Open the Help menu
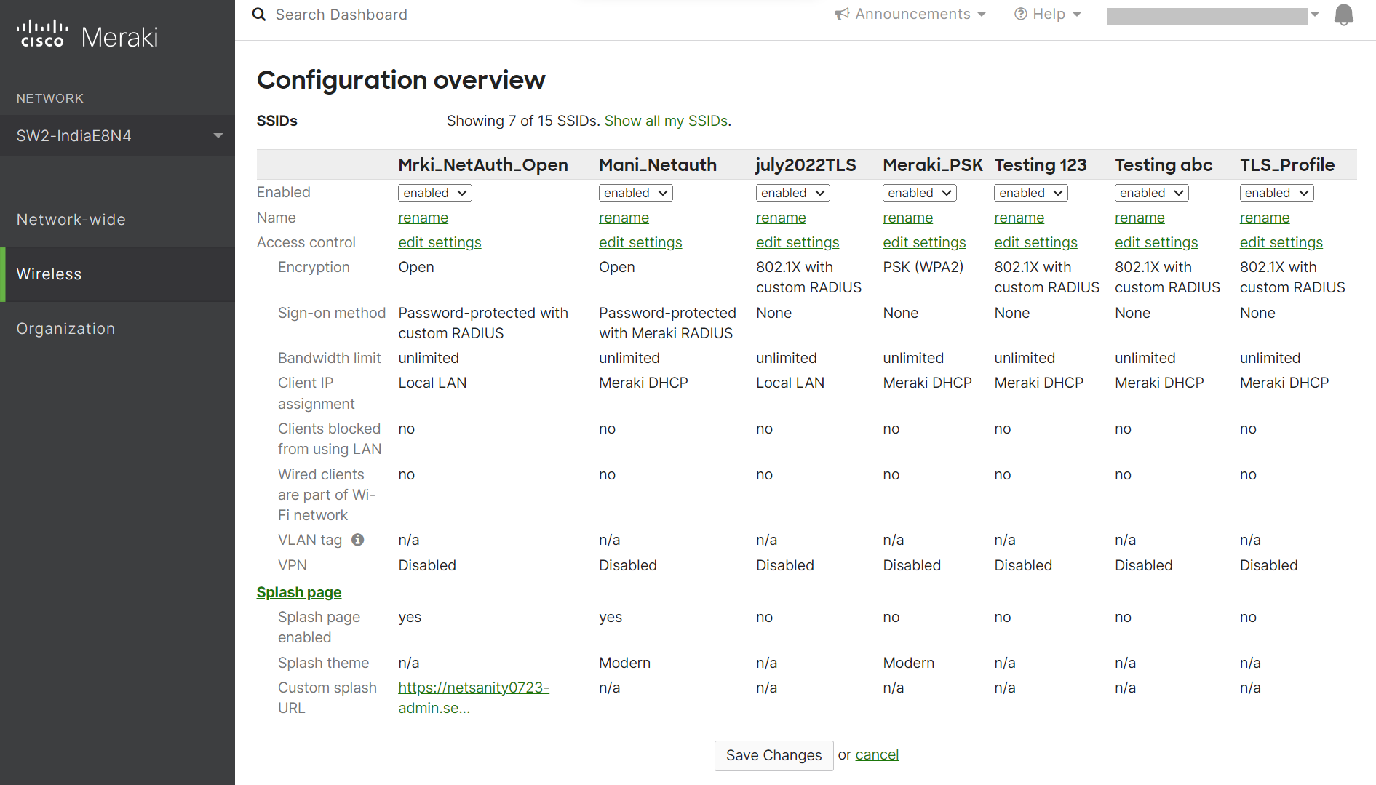The image size is (1376, 785). pos(1048,15)
